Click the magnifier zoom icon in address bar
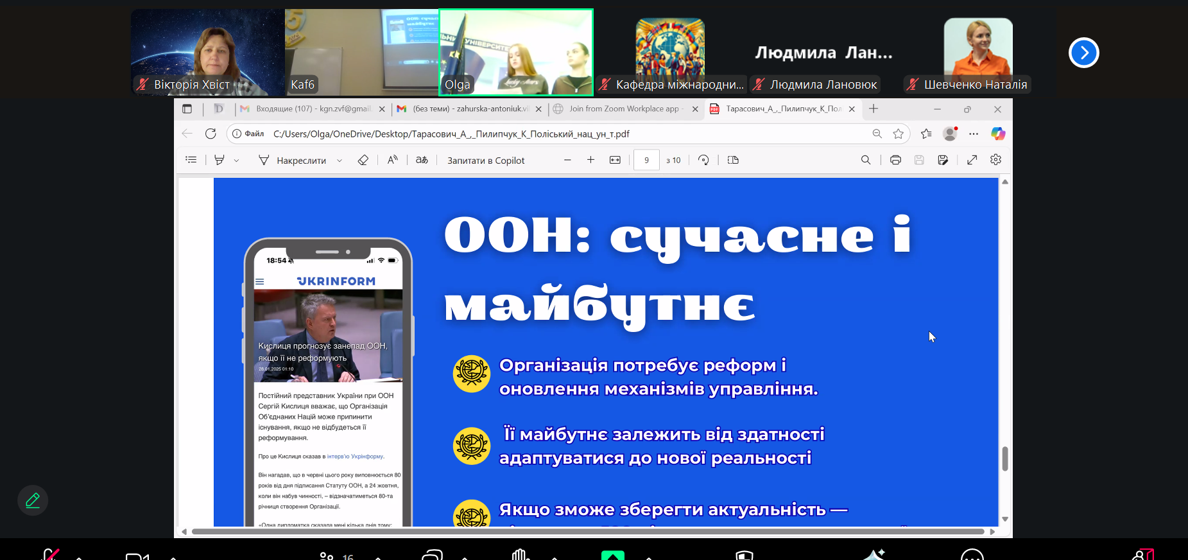 (877, 134)
